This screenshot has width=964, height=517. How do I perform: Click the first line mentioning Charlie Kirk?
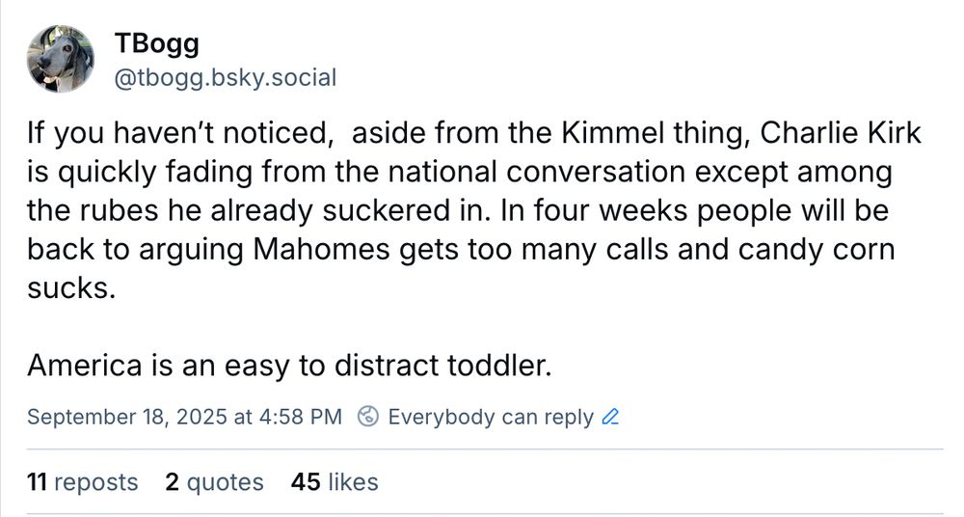(x=474, y=134)
